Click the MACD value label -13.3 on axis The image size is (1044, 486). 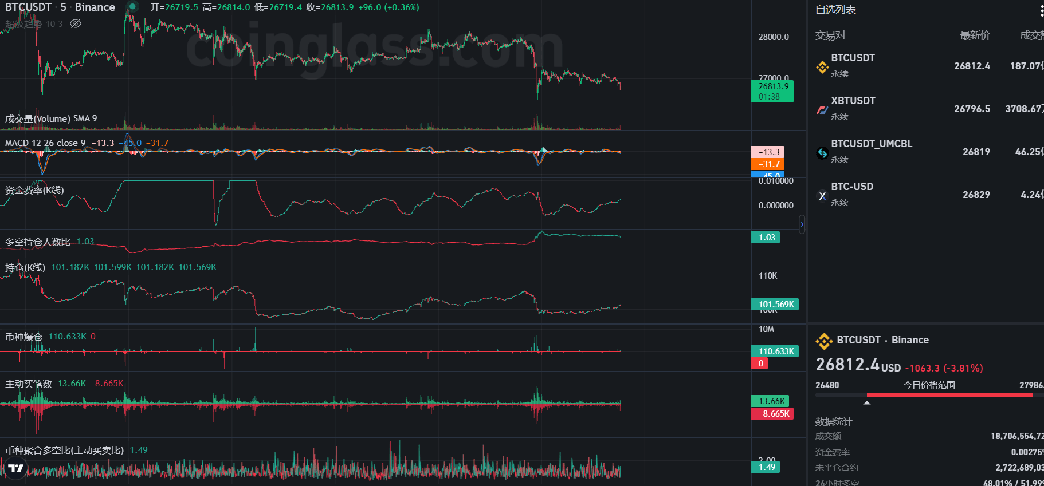pos(768,152)
